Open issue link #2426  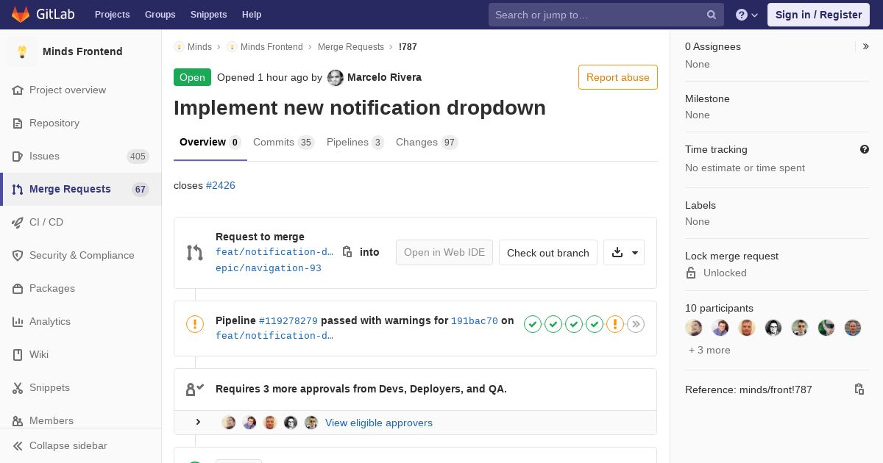pos(221,185)
